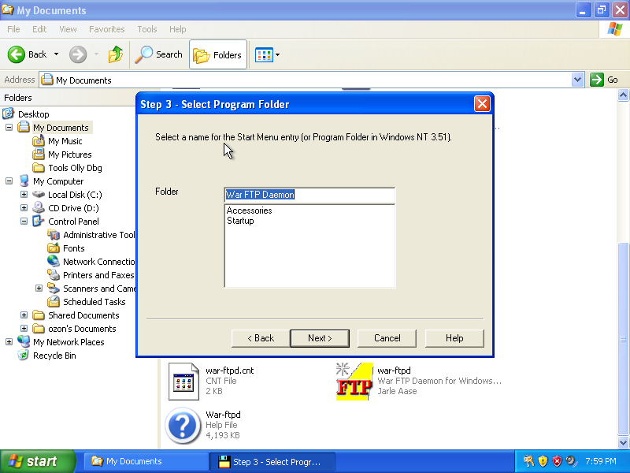Select Desktop in the folder tree
630x473 pixels.
(33, 114)
